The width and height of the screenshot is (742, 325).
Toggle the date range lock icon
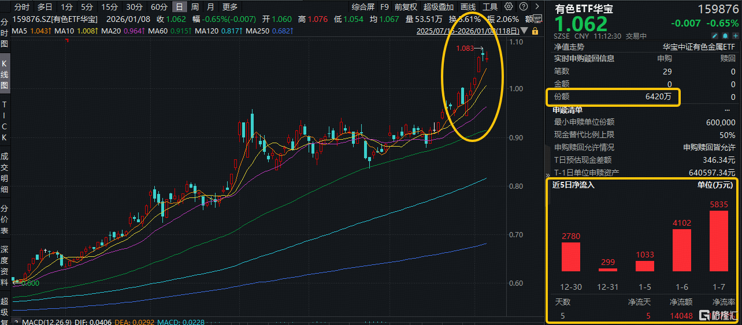(x=535, y=31)
